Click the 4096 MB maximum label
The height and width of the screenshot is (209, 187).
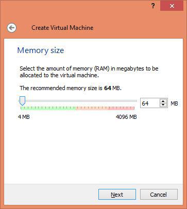126,117
